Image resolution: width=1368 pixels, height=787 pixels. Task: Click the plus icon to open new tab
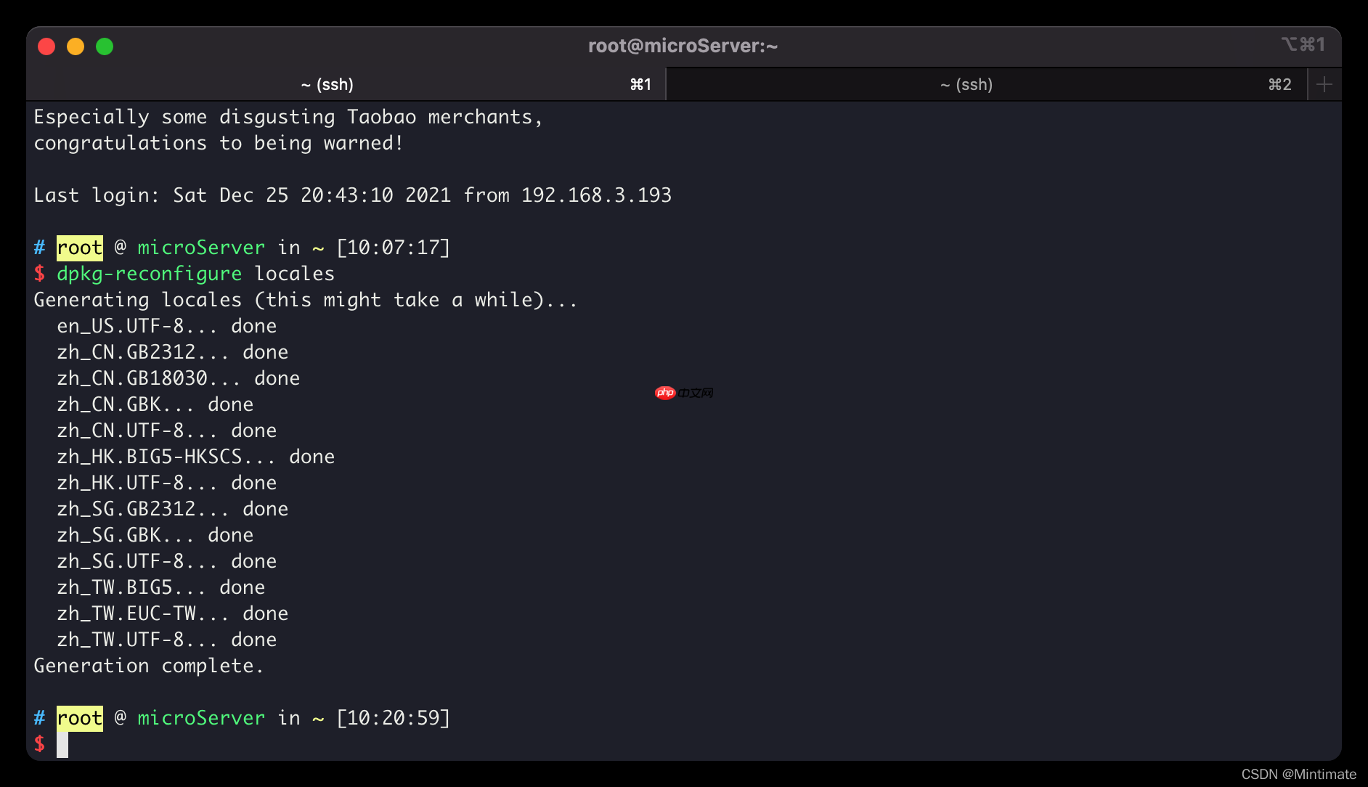(1324, 84)
